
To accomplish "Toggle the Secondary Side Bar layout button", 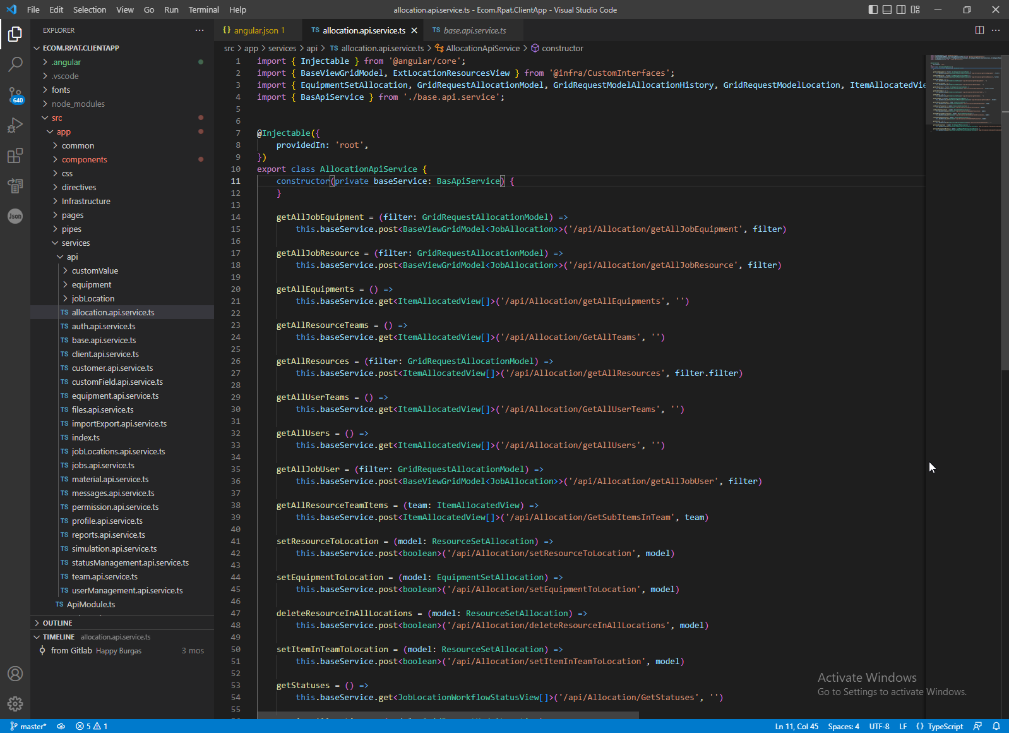I will click(x=901, y=9).
